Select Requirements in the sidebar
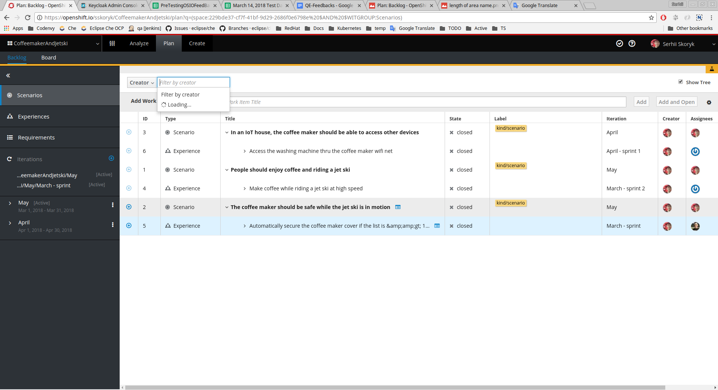Image resolution: width=718 pixels, height=390 pixels. pyautogui.click(x=60, y=138)
